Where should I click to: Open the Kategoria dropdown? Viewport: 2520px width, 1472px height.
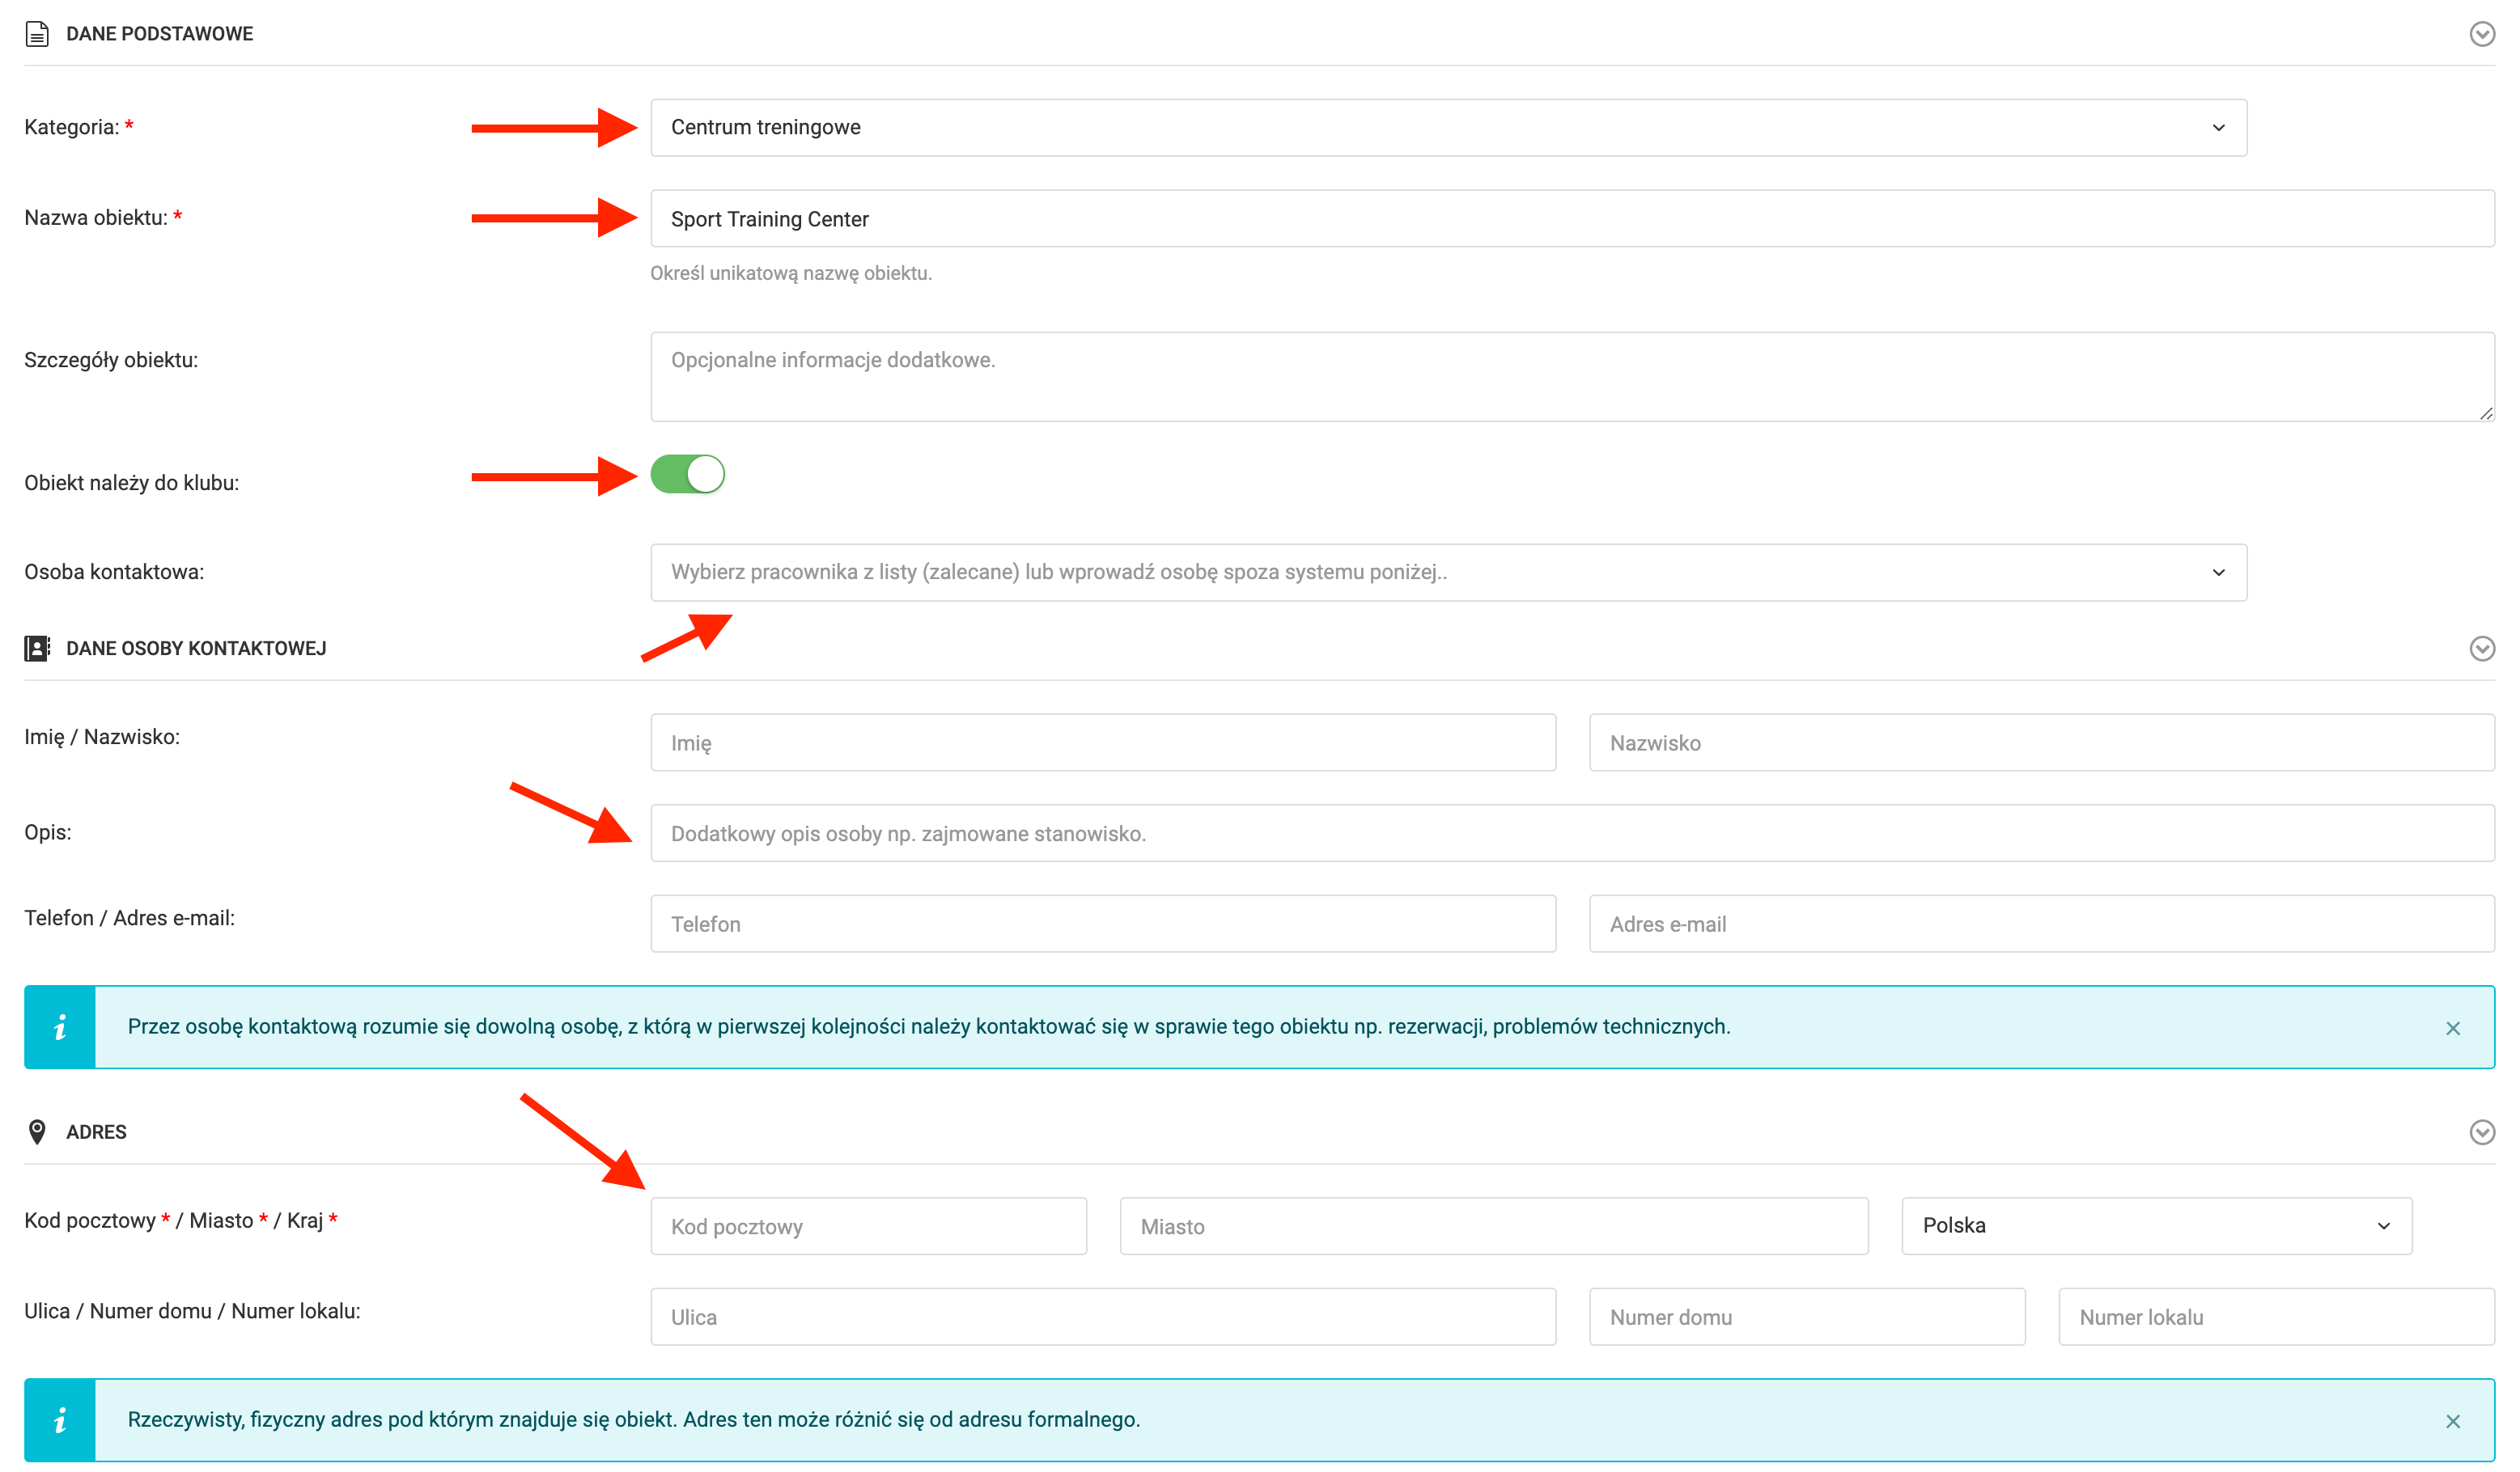pyautogui.click(x=1448, y=128)
